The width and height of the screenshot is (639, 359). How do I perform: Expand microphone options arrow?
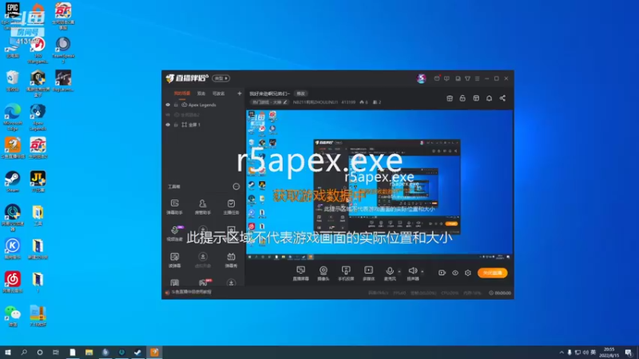coord(399,271)
